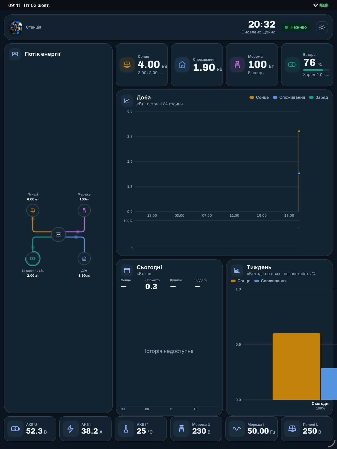Tap the Сьогодні label under the weekly chart
337x449 pixels.
(x=321, y=404)
